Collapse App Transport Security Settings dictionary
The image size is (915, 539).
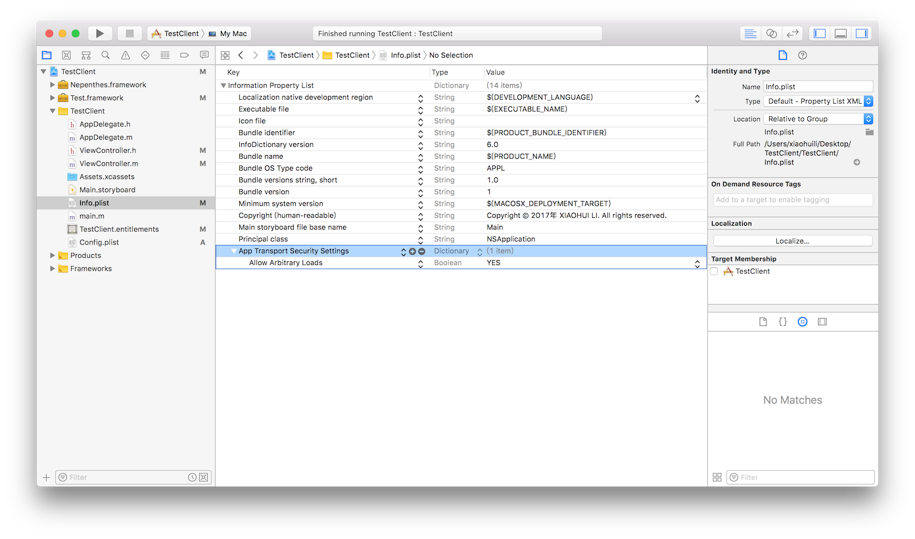[x=234, y=251]
